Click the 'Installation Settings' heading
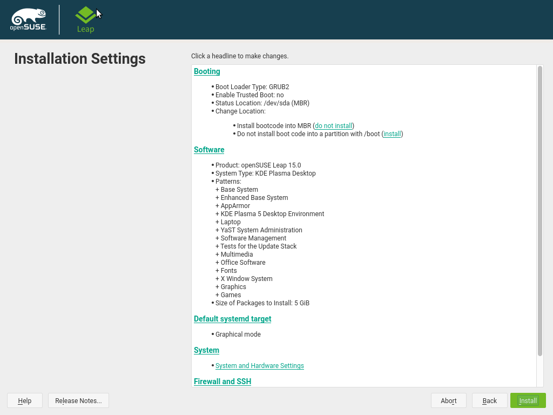 pyautogui.click(x=80, y=58)
